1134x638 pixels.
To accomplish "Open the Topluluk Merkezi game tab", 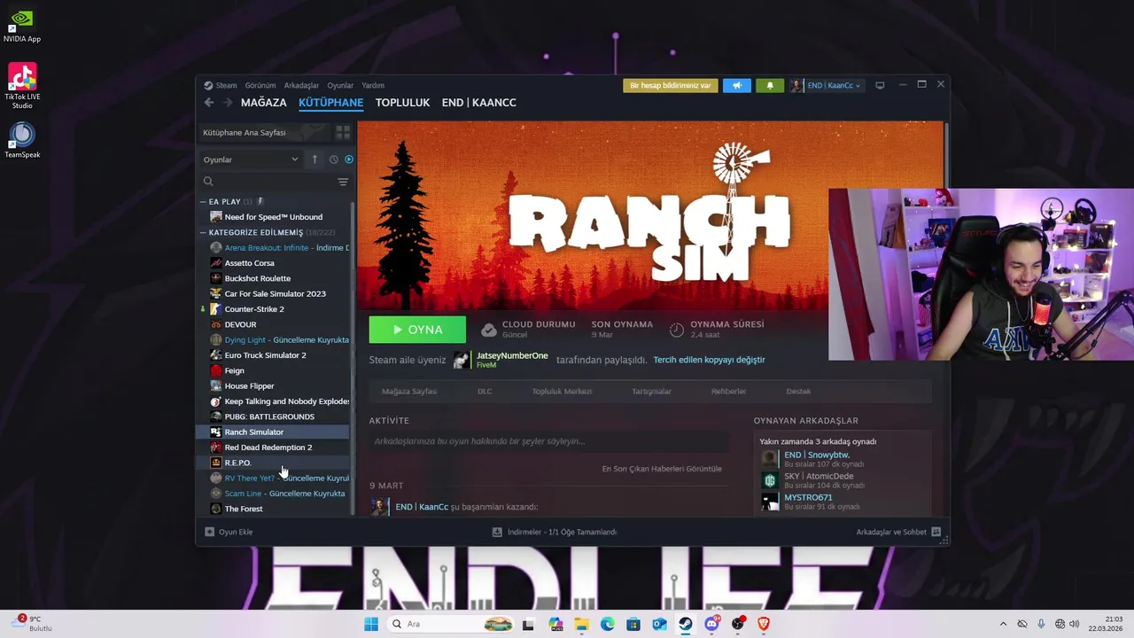I will point(562,391).
